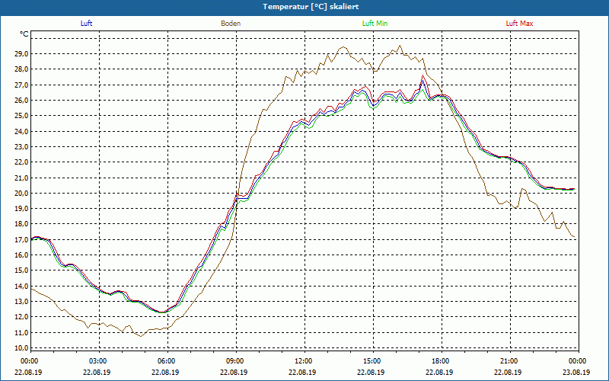Click the 23,0 y-axis value
609x381 pixels.
click(x=21, y=147)
